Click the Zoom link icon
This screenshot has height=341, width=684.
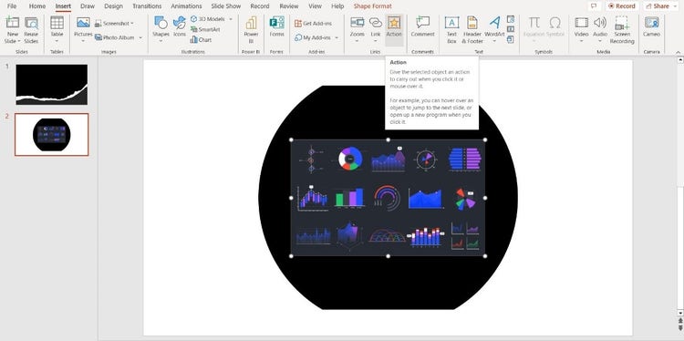coord(358,23)
